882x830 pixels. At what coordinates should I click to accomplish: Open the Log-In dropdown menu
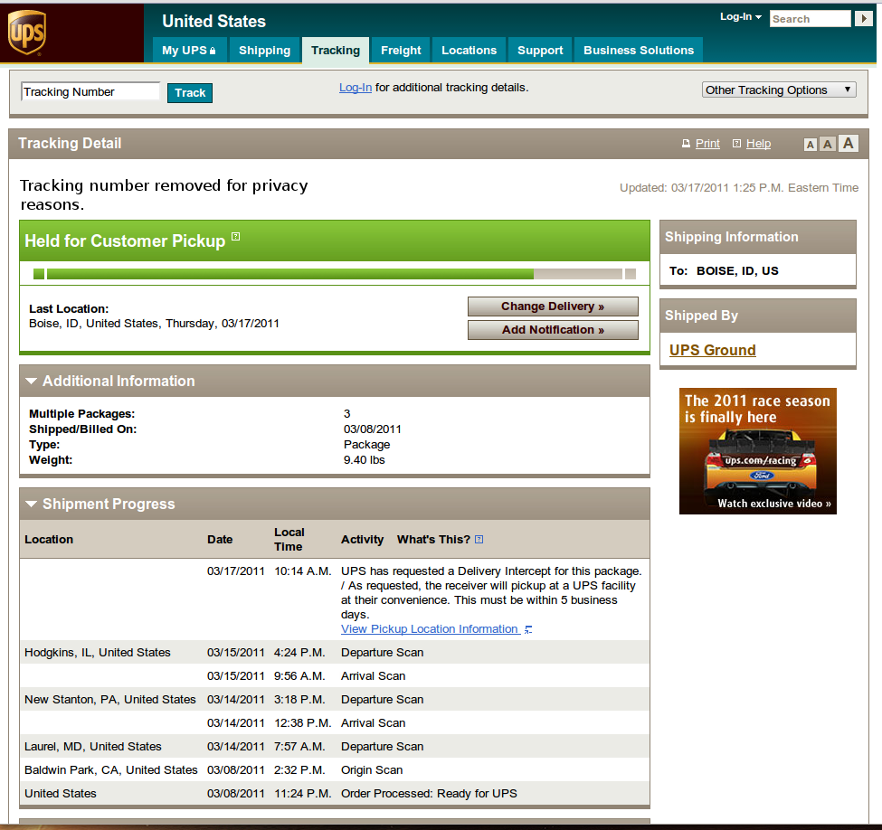pos(741,17)
